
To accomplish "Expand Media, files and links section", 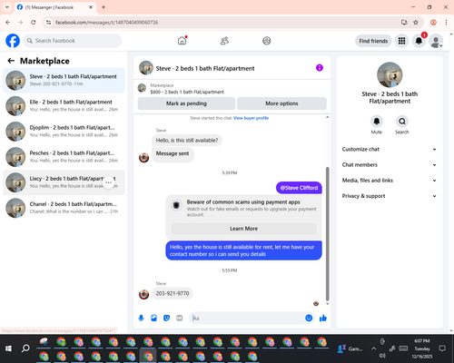I will (x=390, y=181).
